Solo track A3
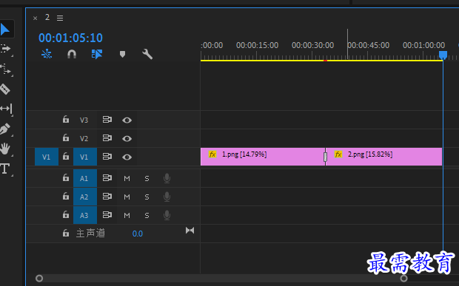Screen dimensions: 459x286 (147, 215)
